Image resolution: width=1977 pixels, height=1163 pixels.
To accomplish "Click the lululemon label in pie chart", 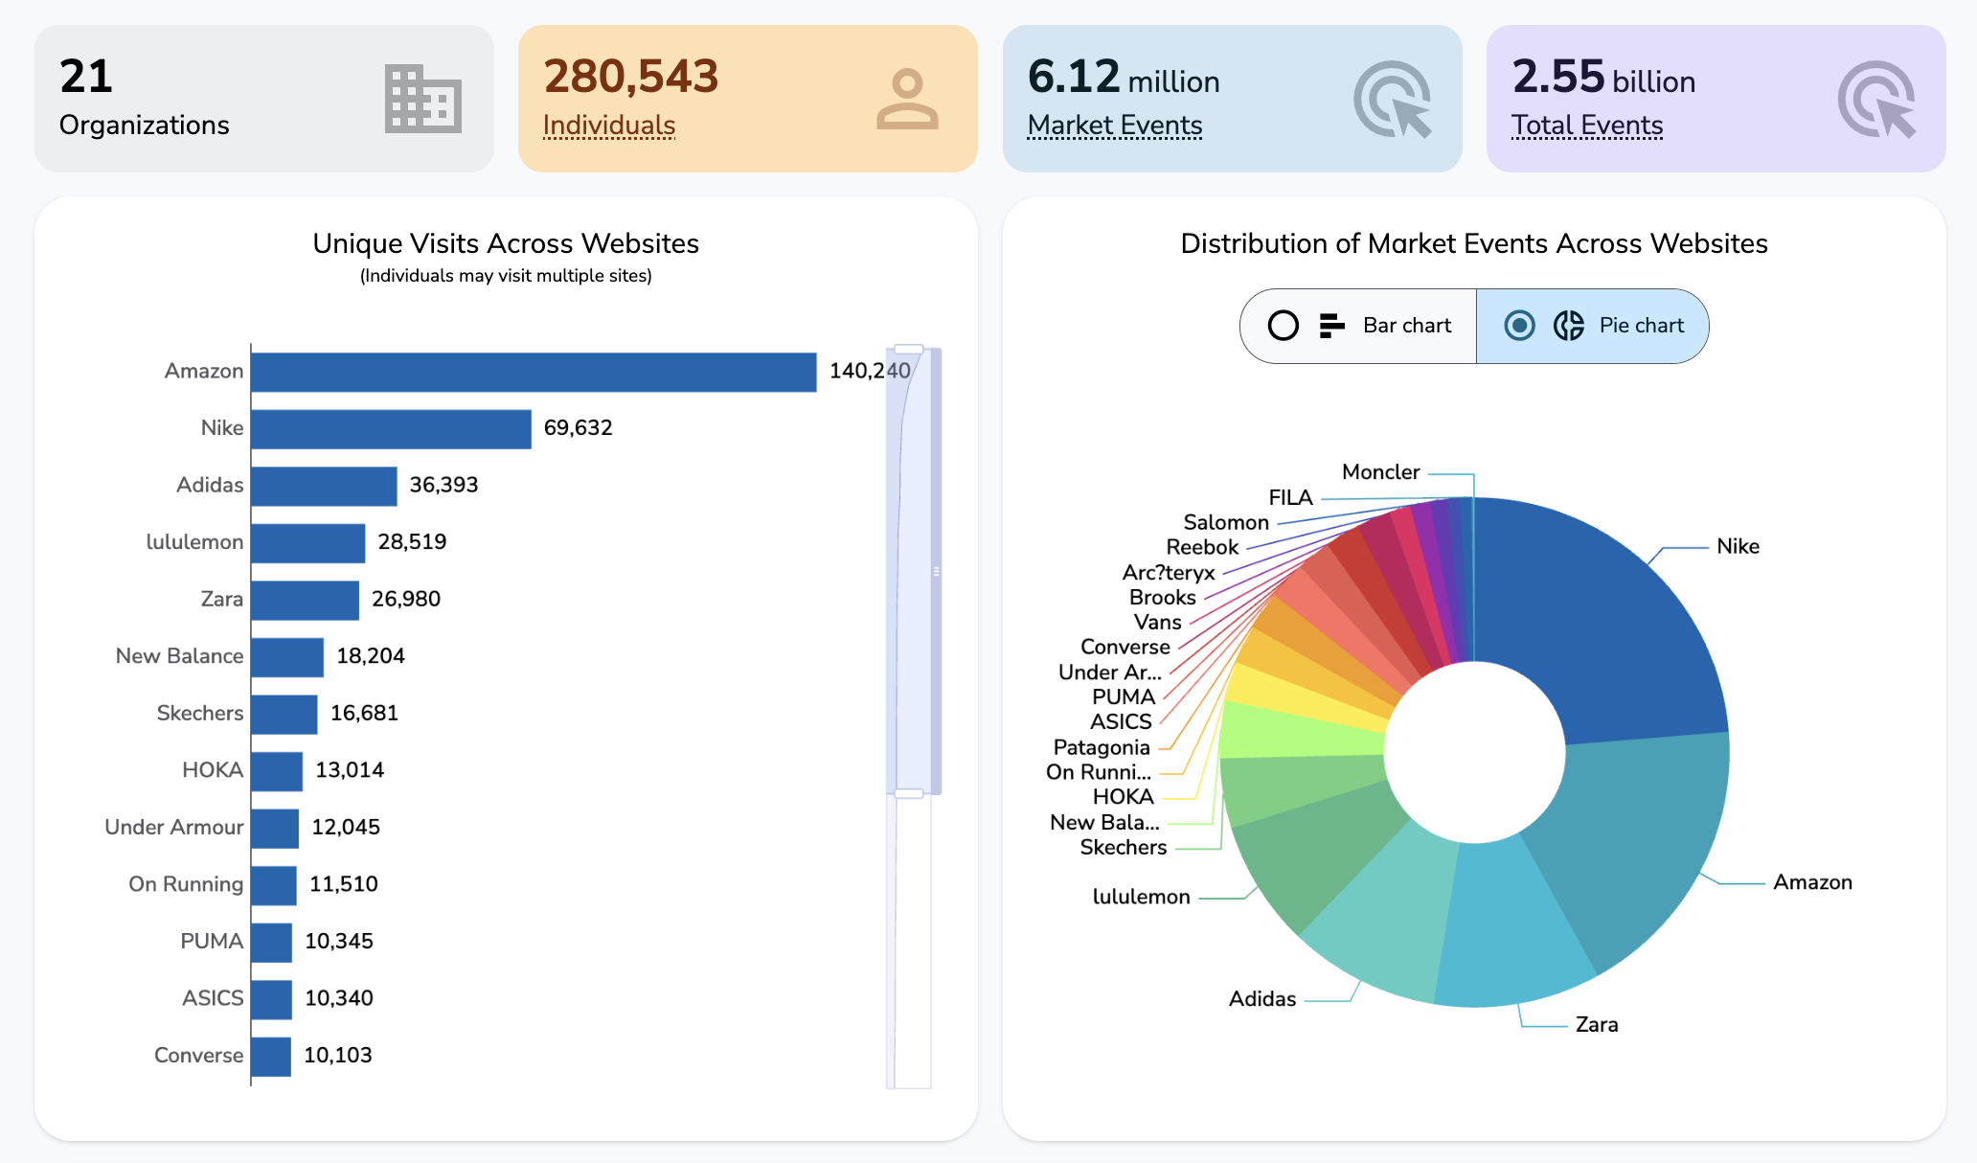I will pyautogui.click(x=1141, y=897).
